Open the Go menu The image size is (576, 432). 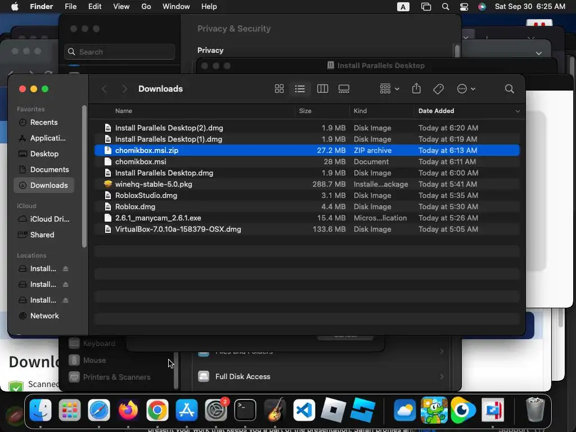tap(146, 7)
